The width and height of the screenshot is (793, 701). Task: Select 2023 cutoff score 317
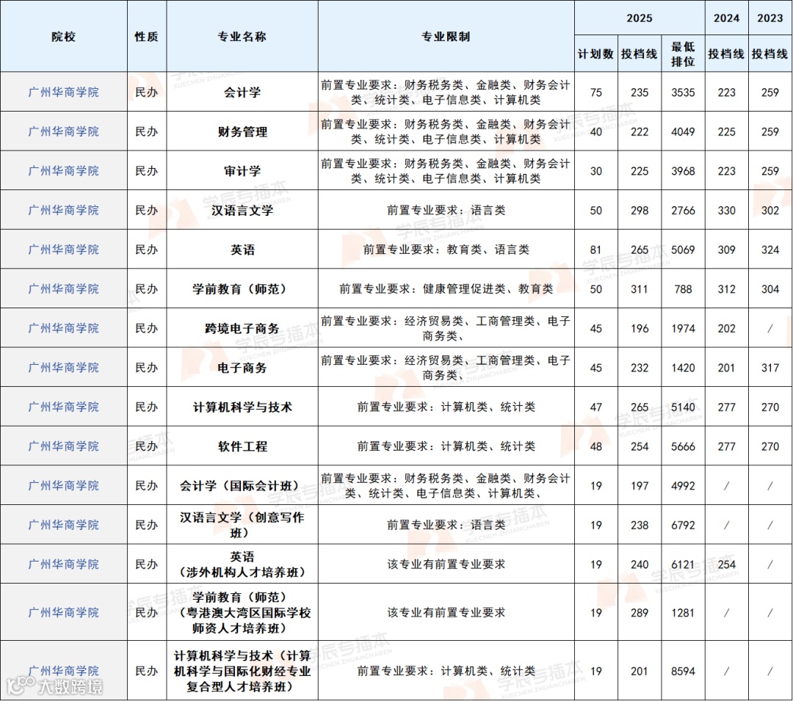770,368
